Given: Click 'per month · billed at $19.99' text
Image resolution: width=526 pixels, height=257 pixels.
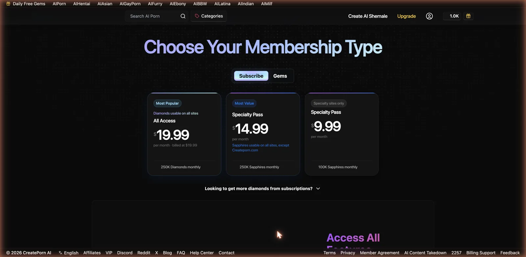Looking at the screenshot, I should point(175,145).
